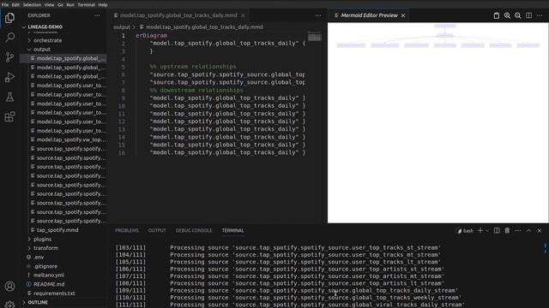Image resolution: width=549 pixels, height=308 pixels.
Task: Open the Run menu
Action: click(70, 4)
